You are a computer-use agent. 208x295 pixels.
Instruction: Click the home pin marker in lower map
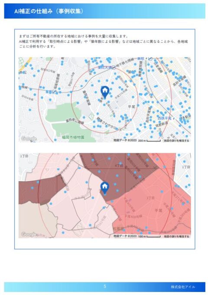coord(105,188)
